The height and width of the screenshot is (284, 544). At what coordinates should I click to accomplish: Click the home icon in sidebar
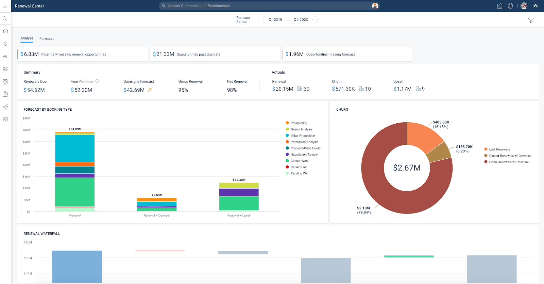pos(5,31)
